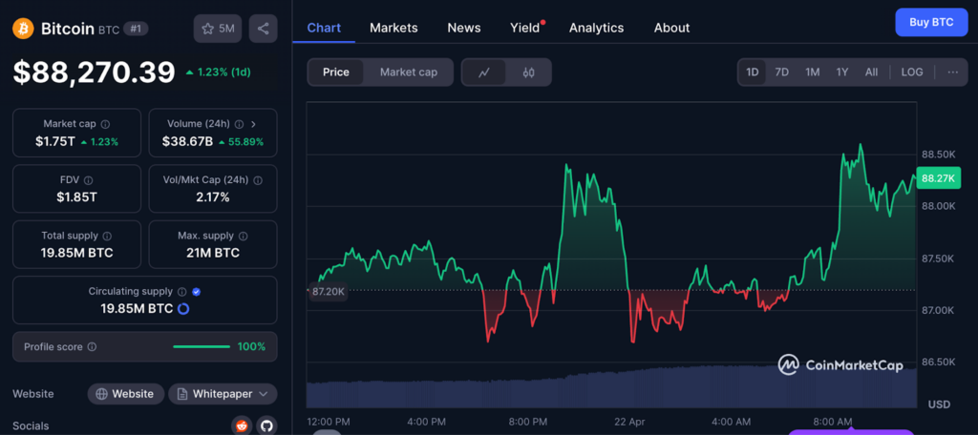Enable LOG scale on chart

pos(912,72)
